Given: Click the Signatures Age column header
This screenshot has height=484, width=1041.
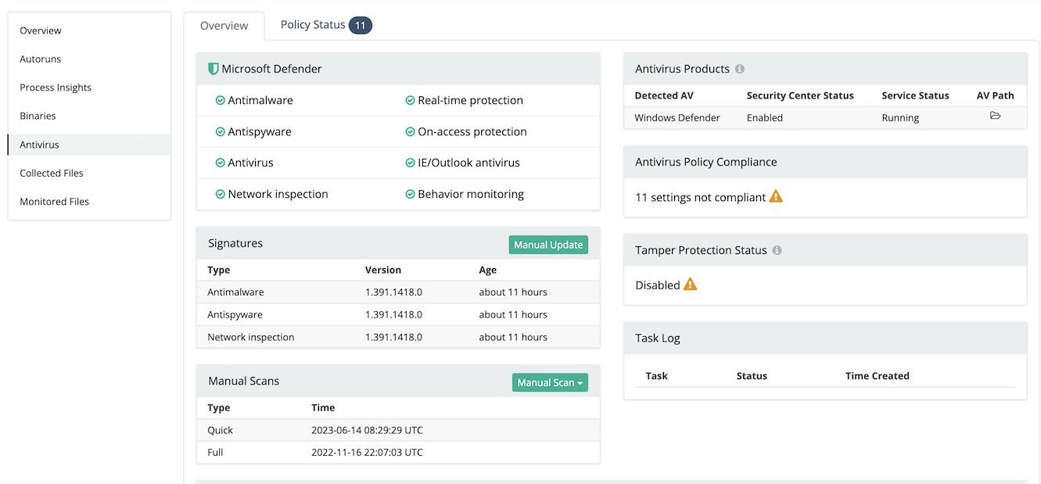Looking at the screenshot, I should [488, 270].
